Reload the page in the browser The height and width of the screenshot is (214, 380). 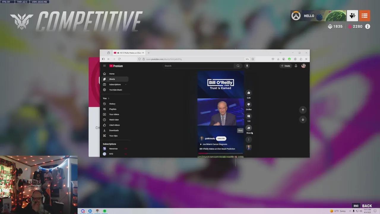coord(119,59)
